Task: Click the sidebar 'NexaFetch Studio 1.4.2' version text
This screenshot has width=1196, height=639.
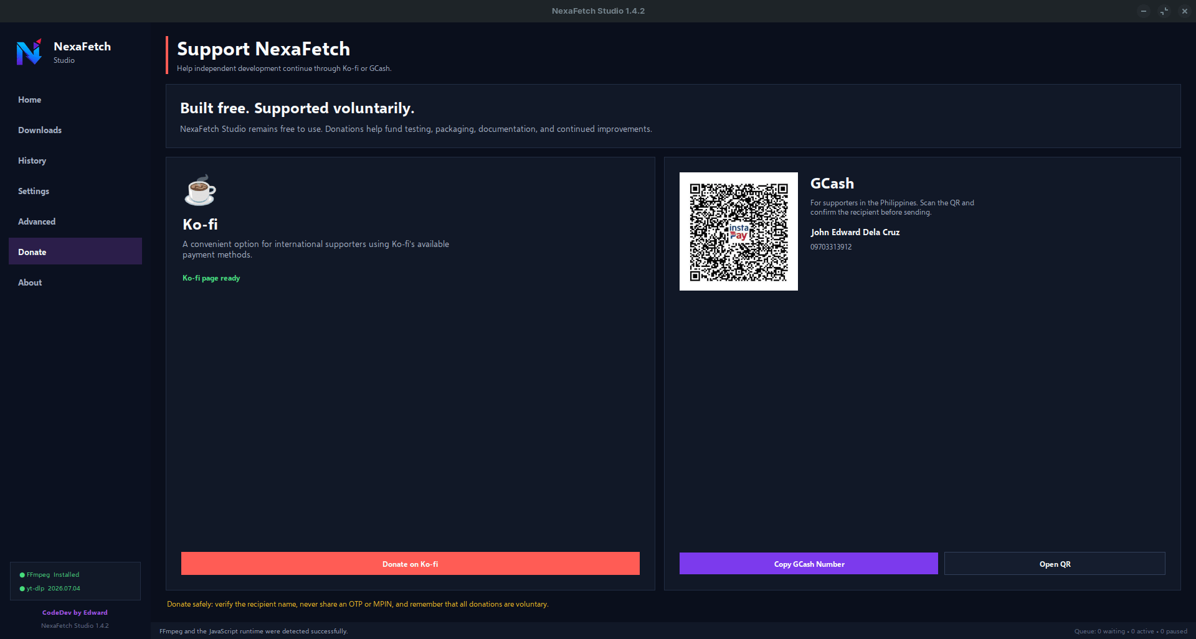Action: click(x=75, y=626)
